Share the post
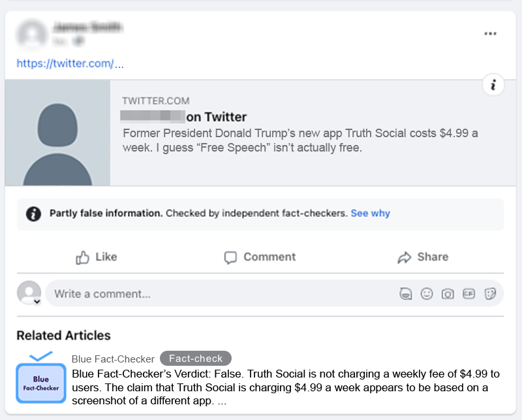522x420 pixels. point(423,257)
